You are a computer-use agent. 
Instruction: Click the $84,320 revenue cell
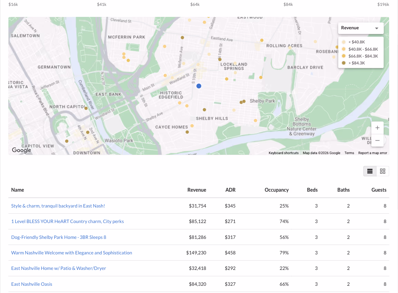tap(198, 284)
